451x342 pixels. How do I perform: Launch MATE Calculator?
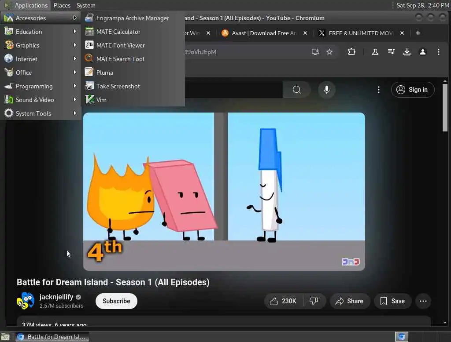tap(133, 32)
